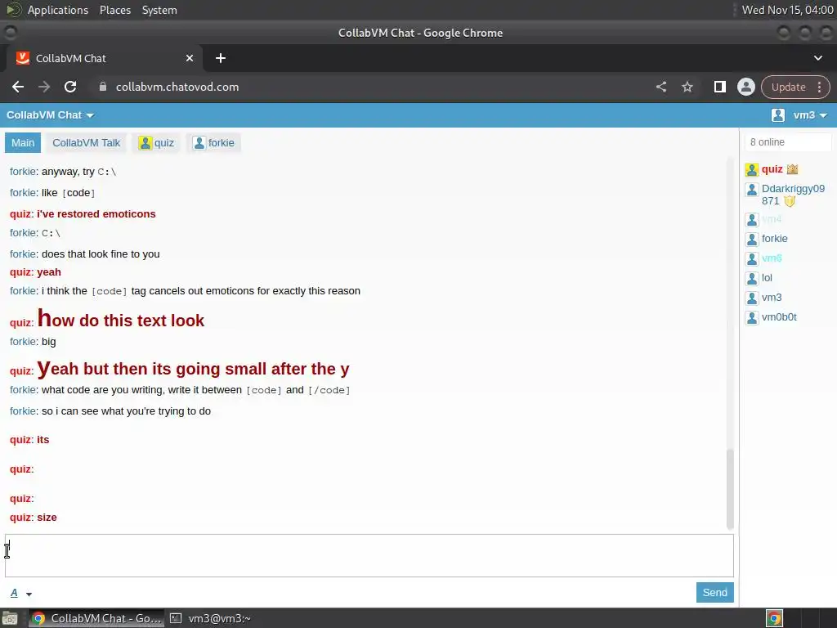Close the CollabVM Chat tab
Image resolution: width=837 pixels, height=628 pixels.
coord(190,58)
